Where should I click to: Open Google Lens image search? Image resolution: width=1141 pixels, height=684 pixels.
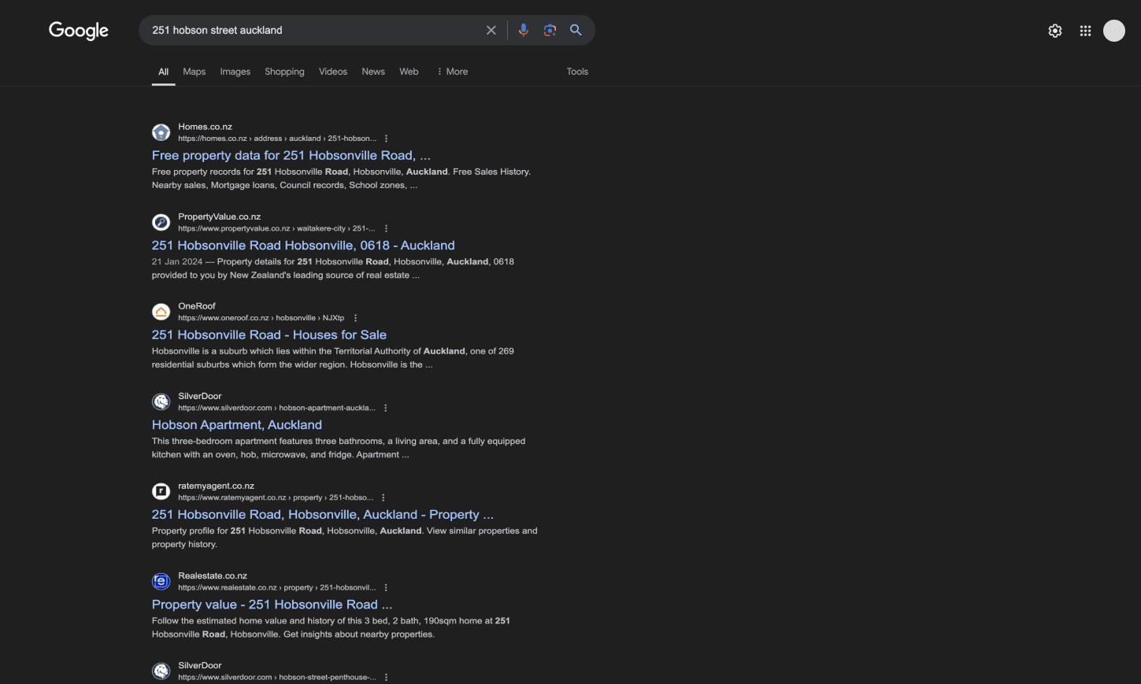tap(550, 30)
